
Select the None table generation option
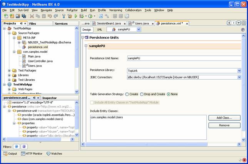coord(169,94)
